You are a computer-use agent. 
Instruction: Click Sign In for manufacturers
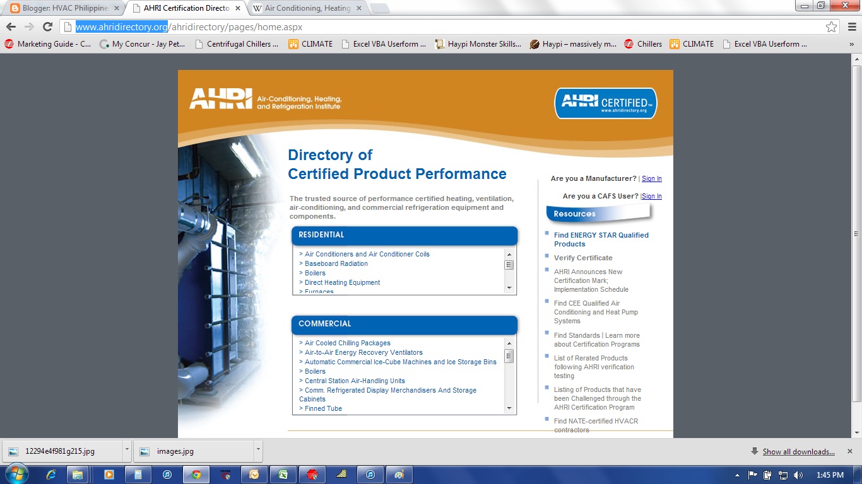coord(651,178)
